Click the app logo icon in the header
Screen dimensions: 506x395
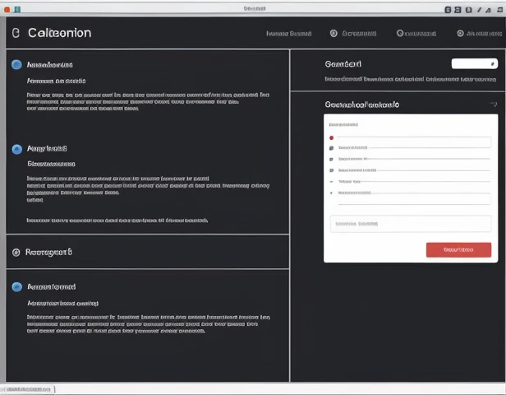pos(15,33)
